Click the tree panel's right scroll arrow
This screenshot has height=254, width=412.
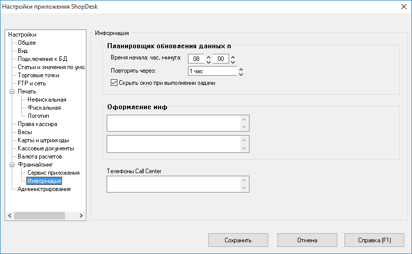tap(81, 216)
